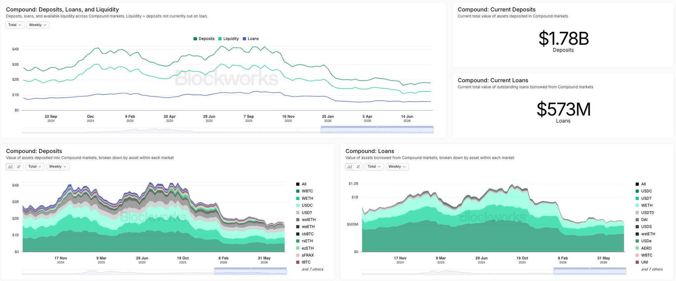Click the "$1.78B" deposits value
The width and height of the screenshot is (676, 281).
coord(563,38)
